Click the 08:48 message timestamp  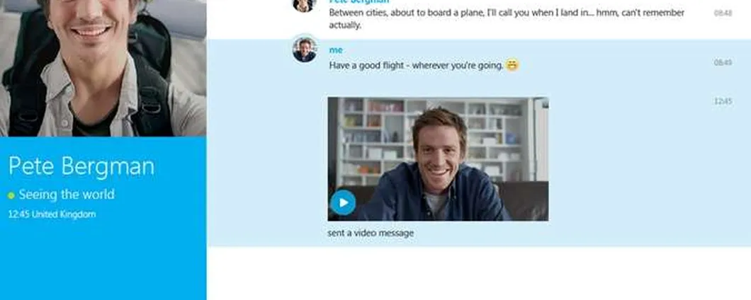tap(723, 13)
